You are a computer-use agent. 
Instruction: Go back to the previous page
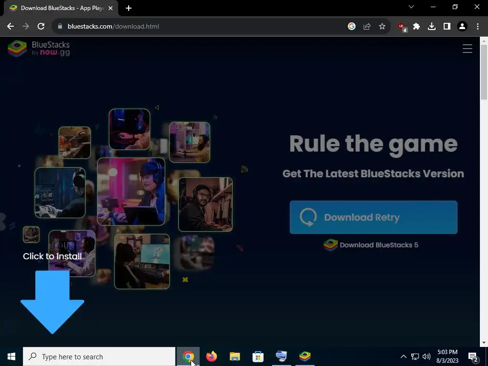click(x=10, y=27)
